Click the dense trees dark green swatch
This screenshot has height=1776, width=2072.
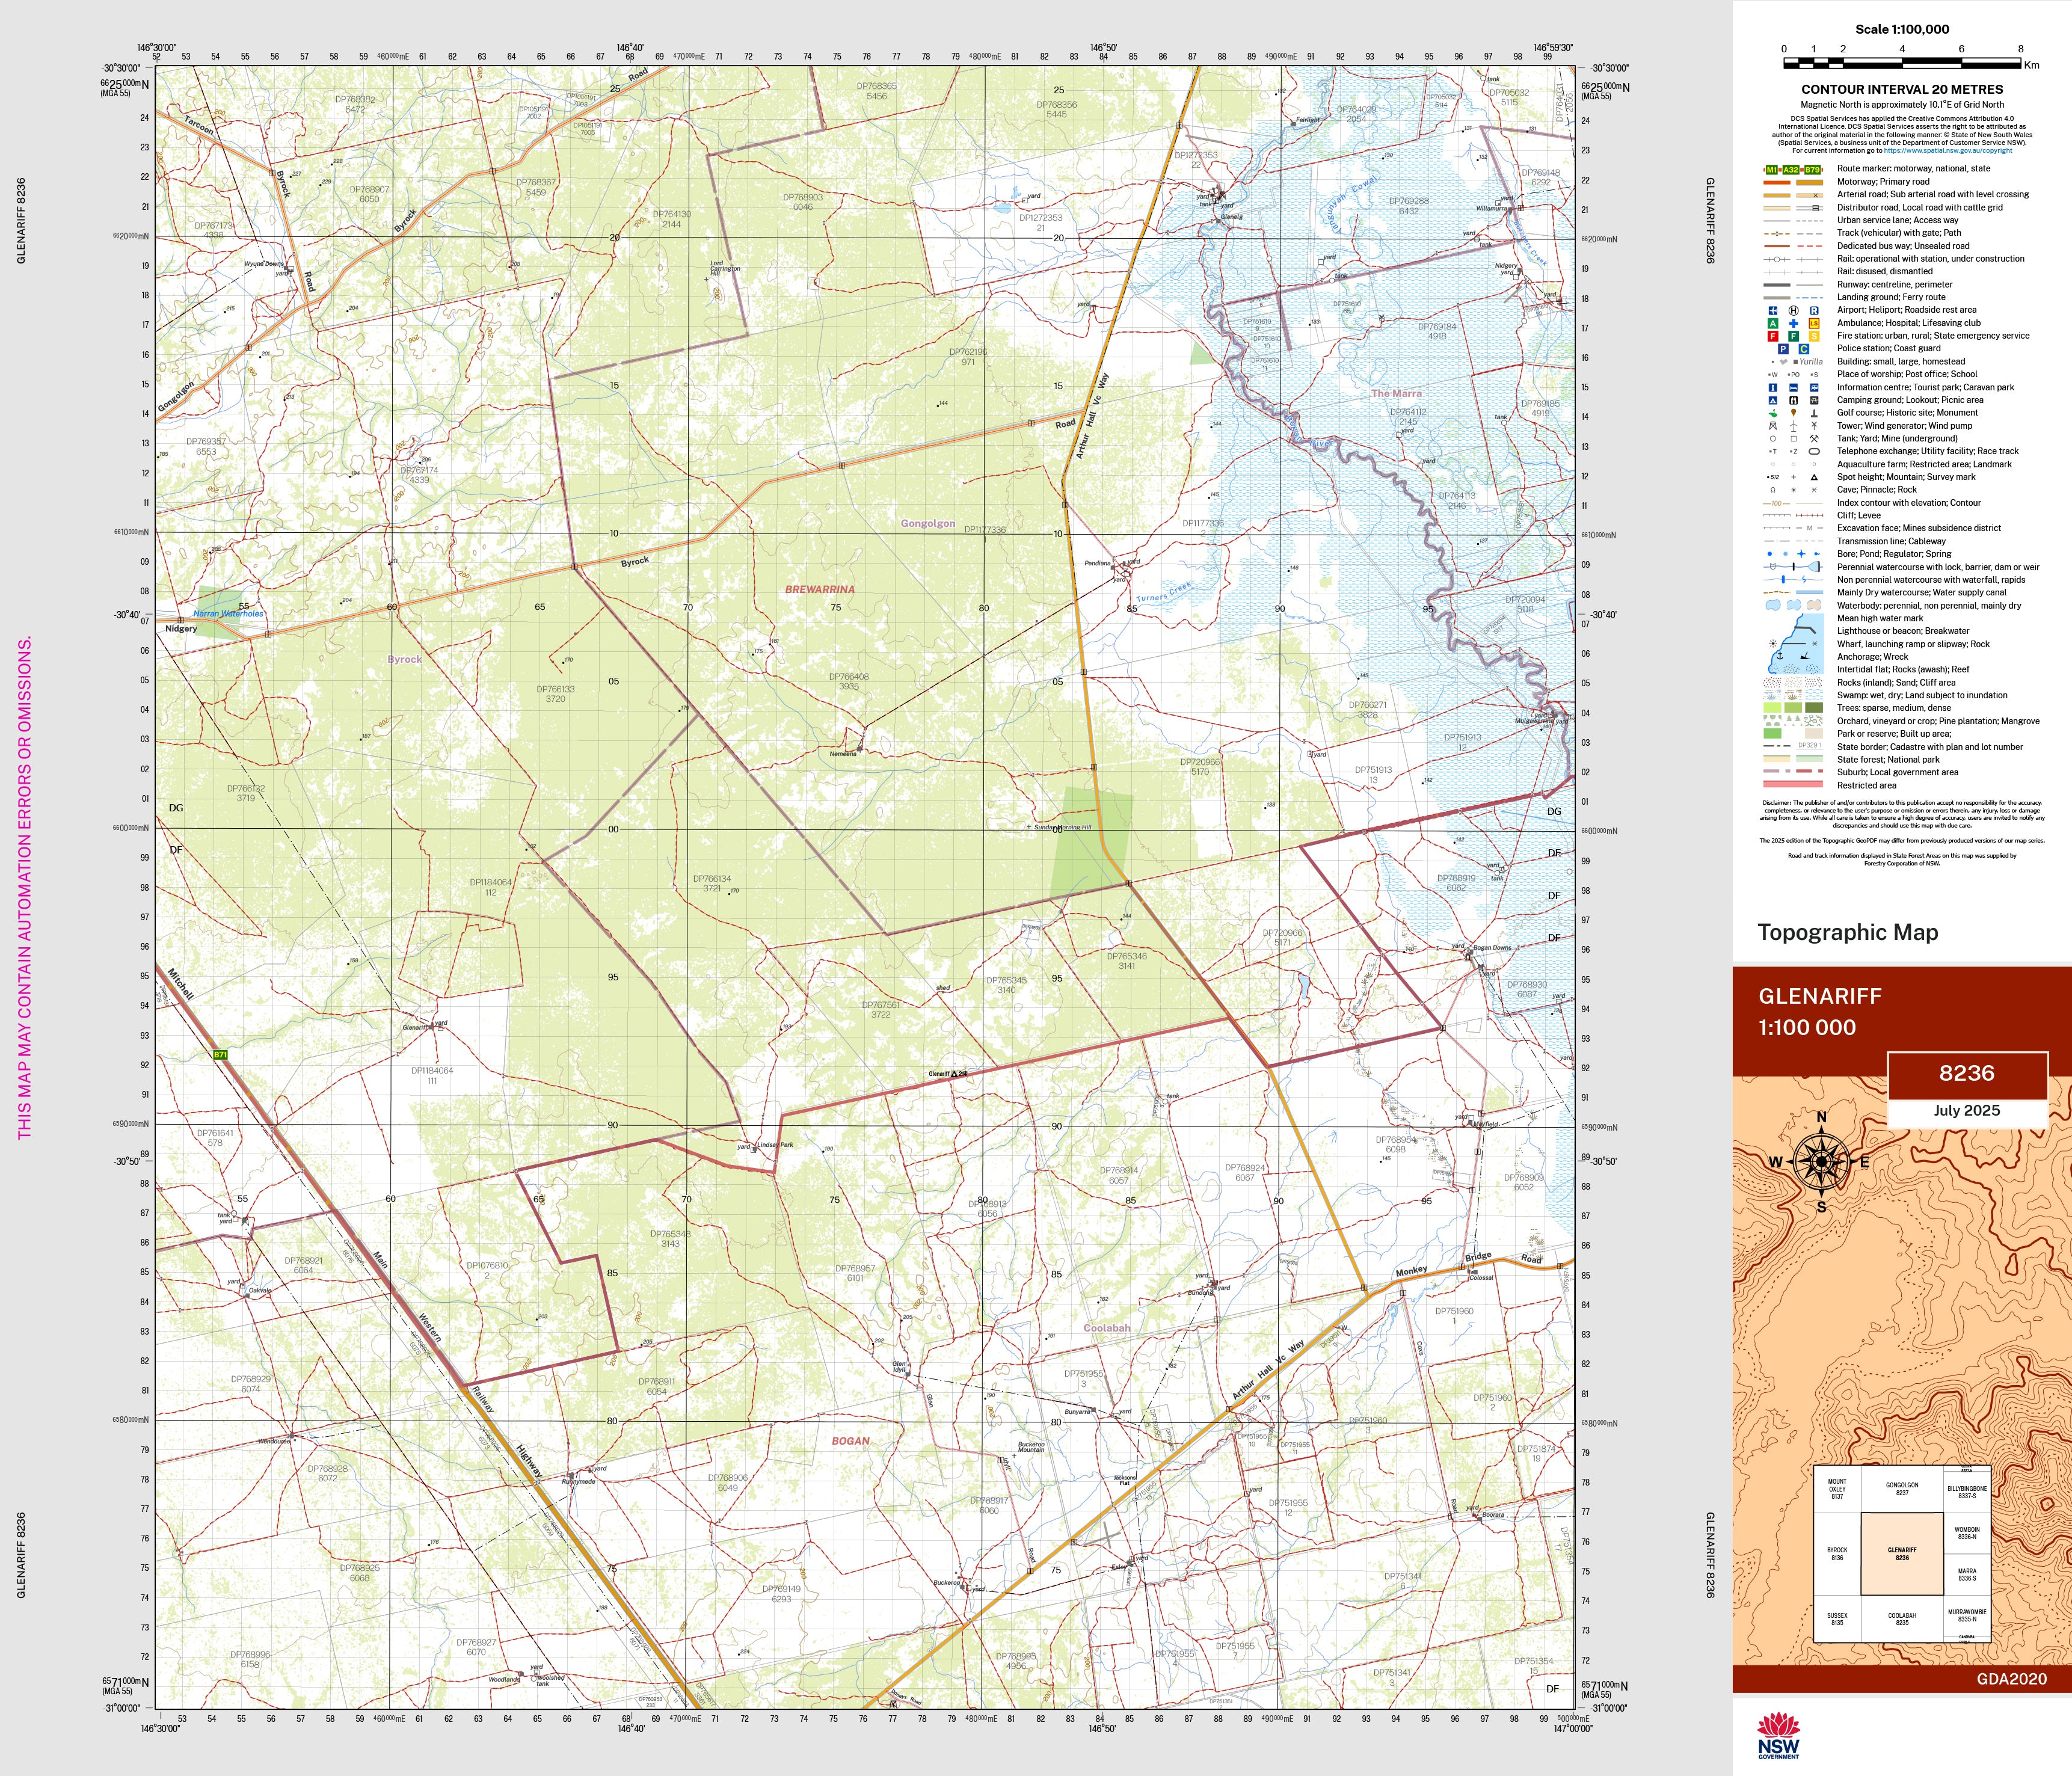coord(1814,708)
